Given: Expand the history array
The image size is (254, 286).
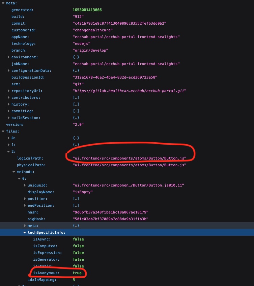Looking at the screenshot, I should [9, 104].
